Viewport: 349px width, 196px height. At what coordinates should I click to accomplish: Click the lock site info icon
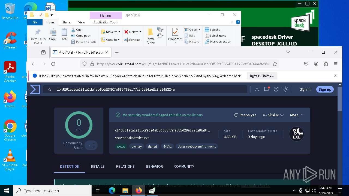(x=92, y=64)
